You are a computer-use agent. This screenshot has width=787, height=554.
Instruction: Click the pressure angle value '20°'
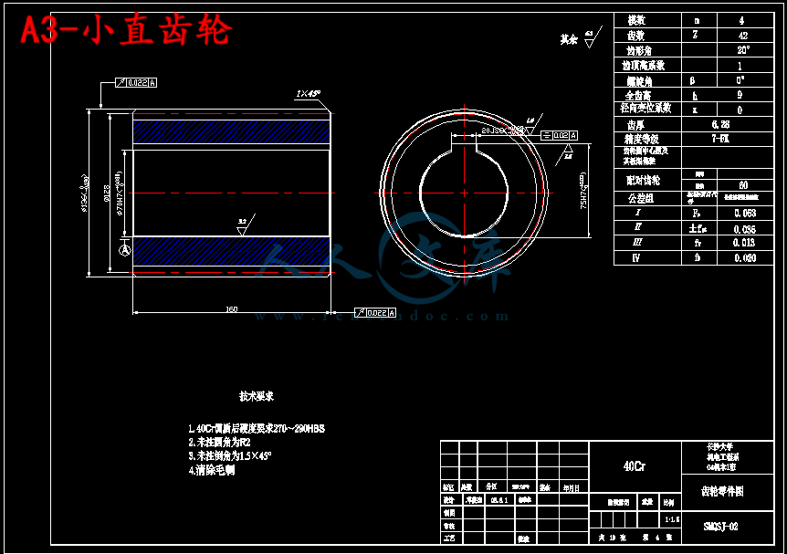point(743,50)
